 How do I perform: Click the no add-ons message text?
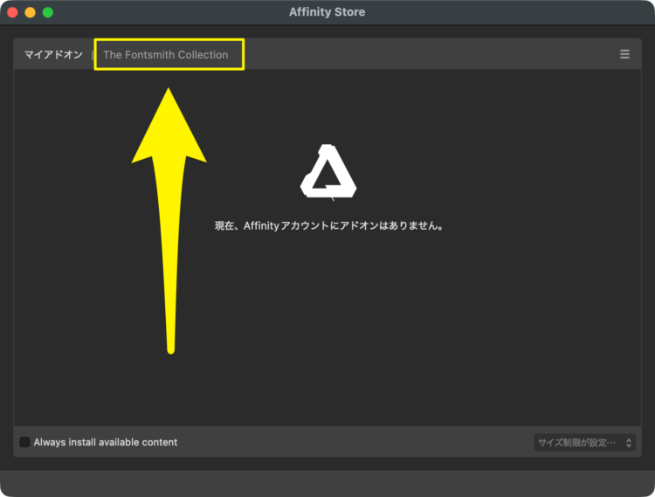click(x=328, y=225)
